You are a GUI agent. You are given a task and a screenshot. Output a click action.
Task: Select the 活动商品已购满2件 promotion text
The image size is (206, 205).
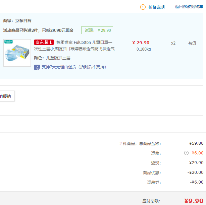(x=38, y=30)
